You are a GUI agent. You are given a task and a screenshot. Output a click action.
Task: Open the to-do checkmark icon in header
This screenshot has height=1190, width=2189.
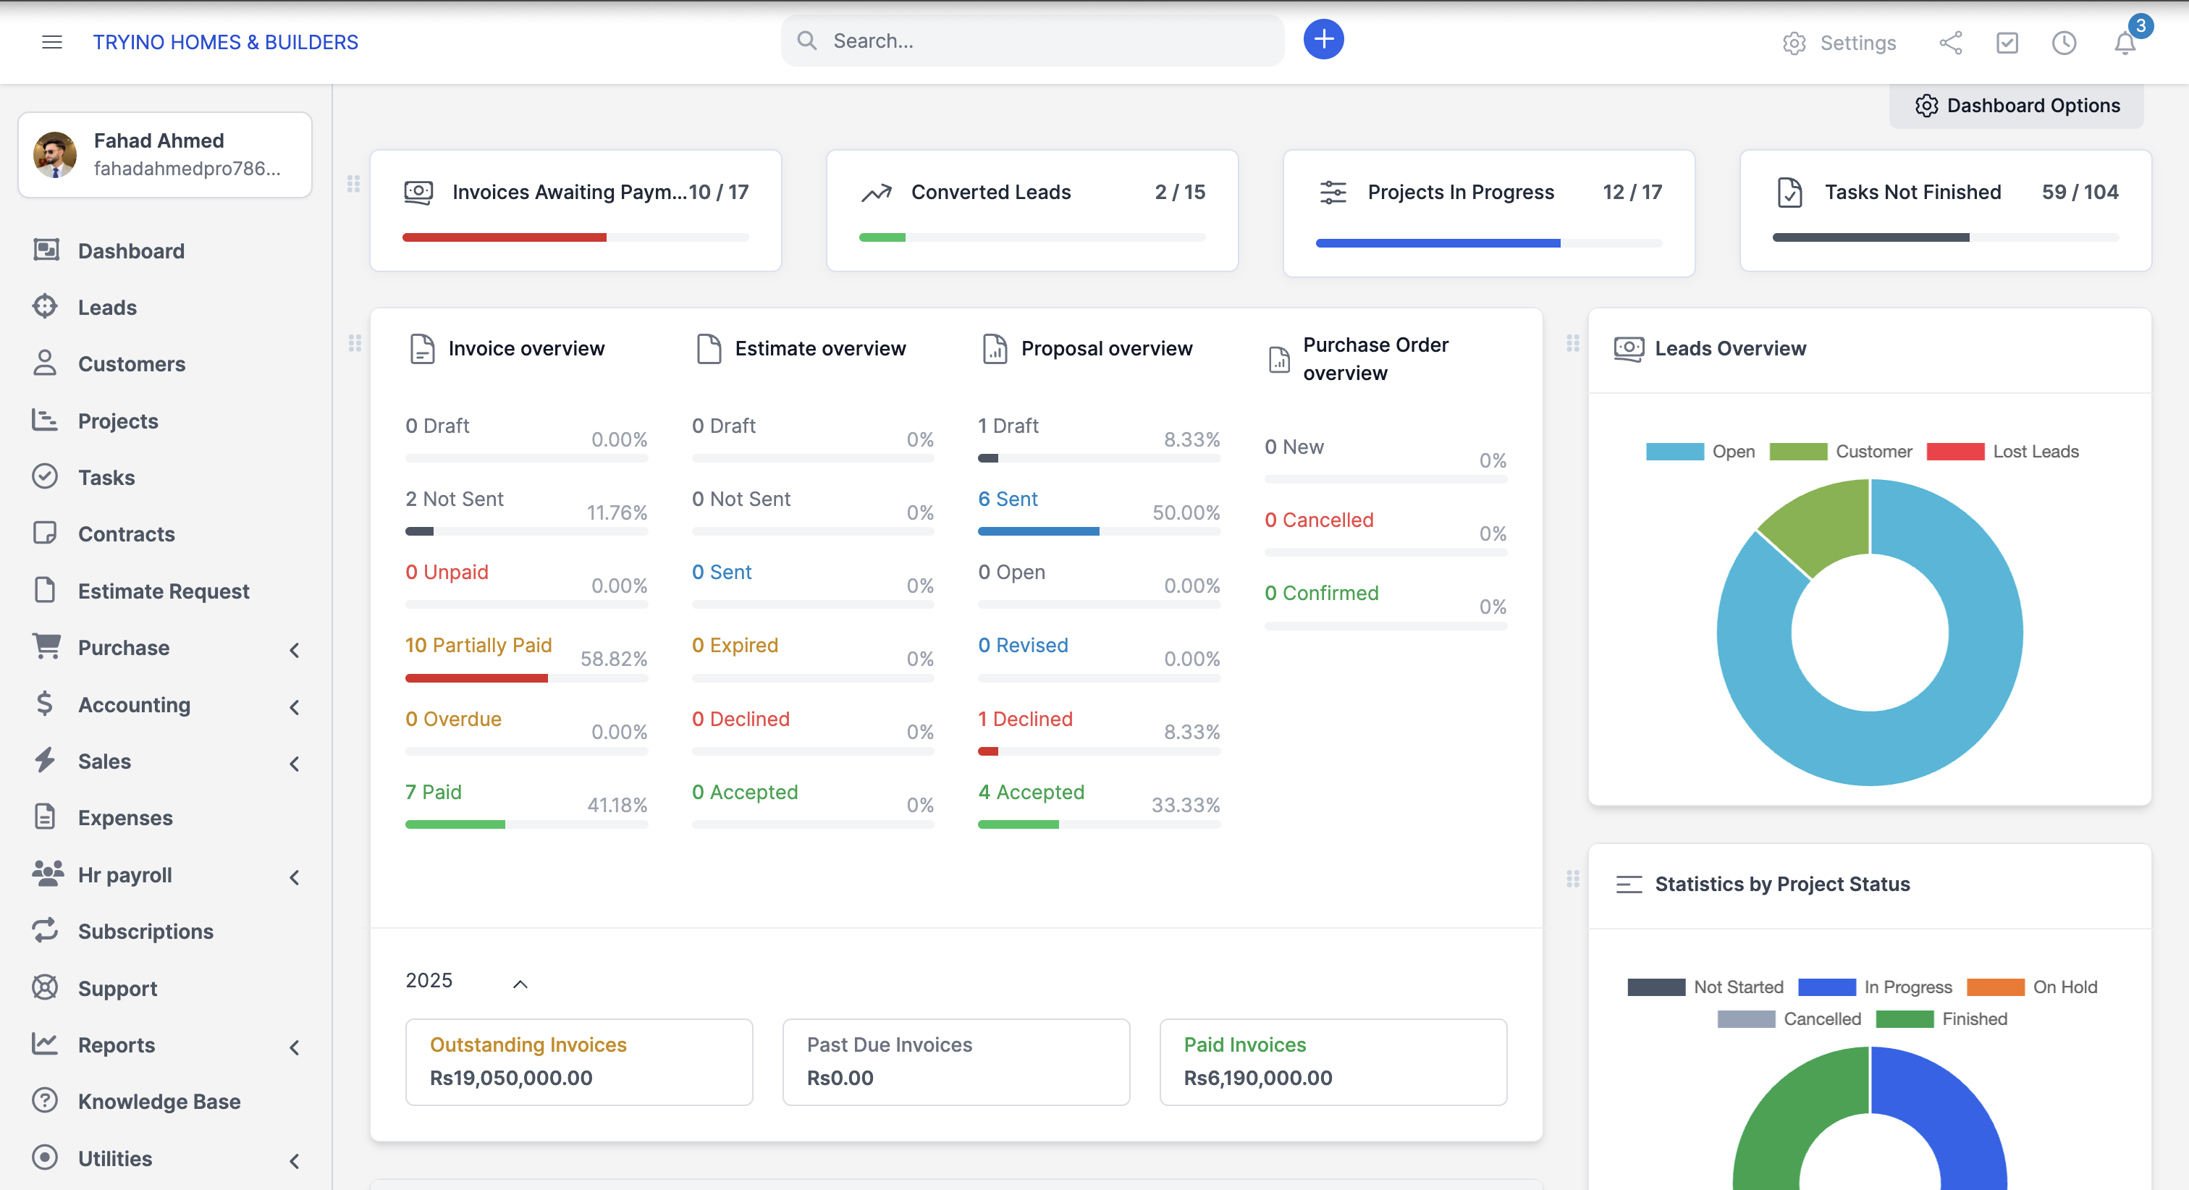[x=2007, y=43]
